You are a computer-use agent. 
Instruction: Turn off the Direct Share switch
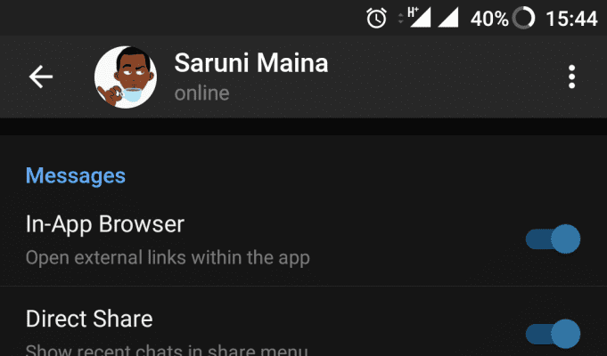553,334
